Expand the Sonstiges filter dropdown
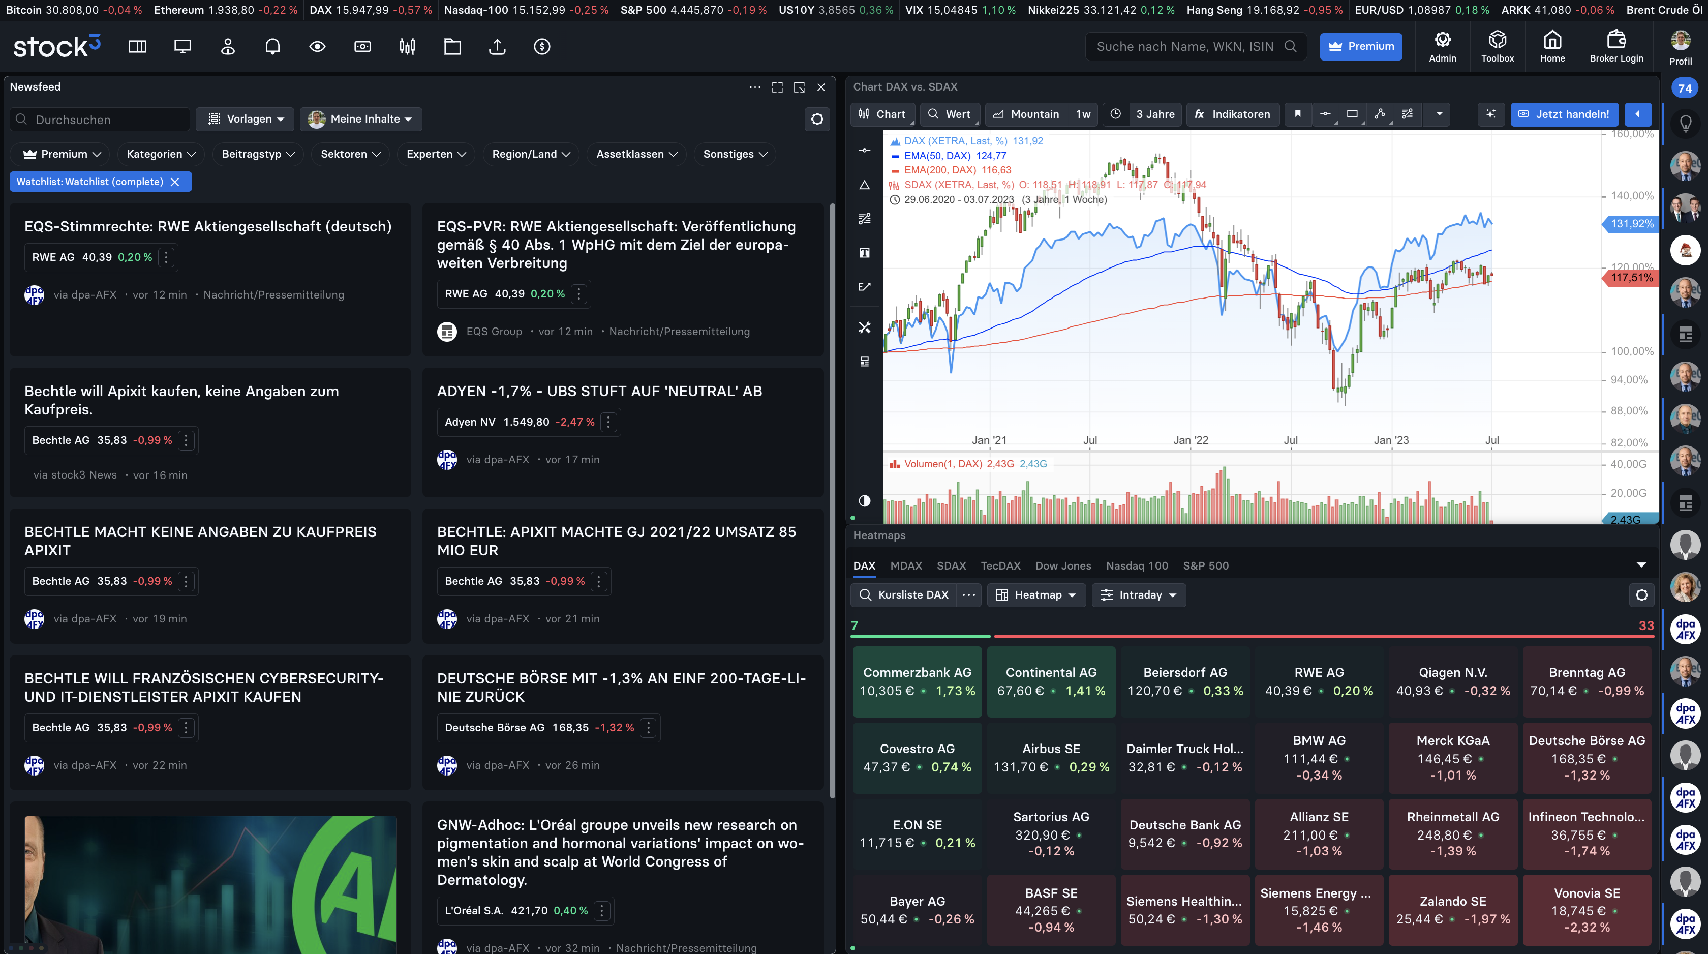Viewport: 1708px width, 954px height. [x=735, y=154]
